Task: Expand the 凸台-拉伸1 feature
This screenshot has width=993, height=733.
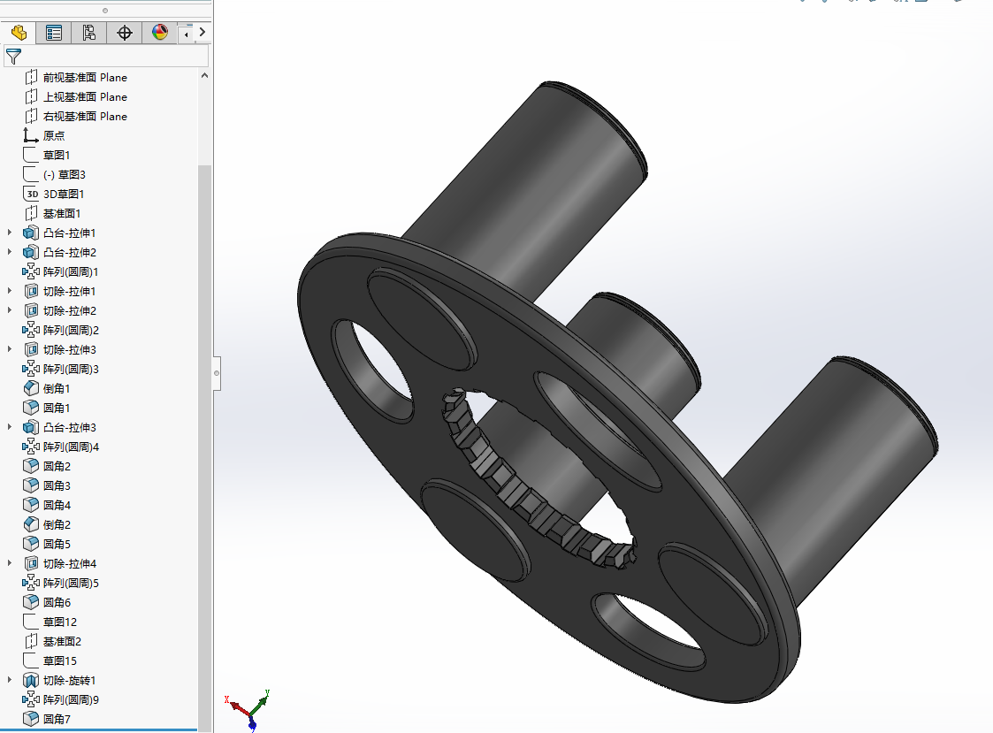Action: click(x=10, y=233)
